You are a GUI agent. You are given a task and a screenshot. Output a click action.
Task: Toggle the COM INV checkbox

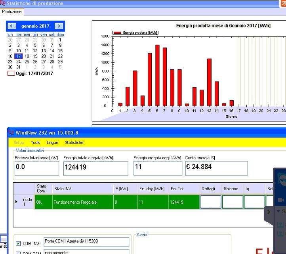pyautogui.click(x=18, y=243)
